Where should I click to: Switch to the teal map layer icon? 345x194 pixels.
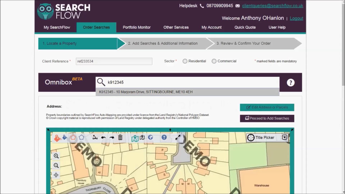[135, 138]
